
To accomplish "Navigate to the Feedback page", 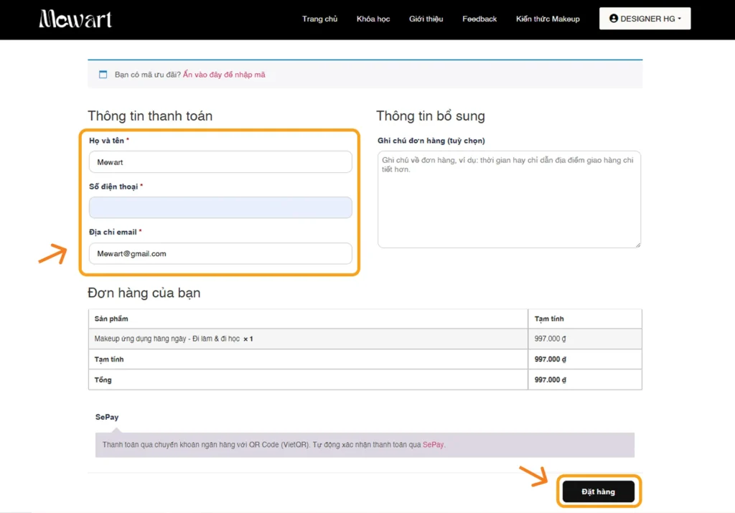I will [x=479, y=19].
